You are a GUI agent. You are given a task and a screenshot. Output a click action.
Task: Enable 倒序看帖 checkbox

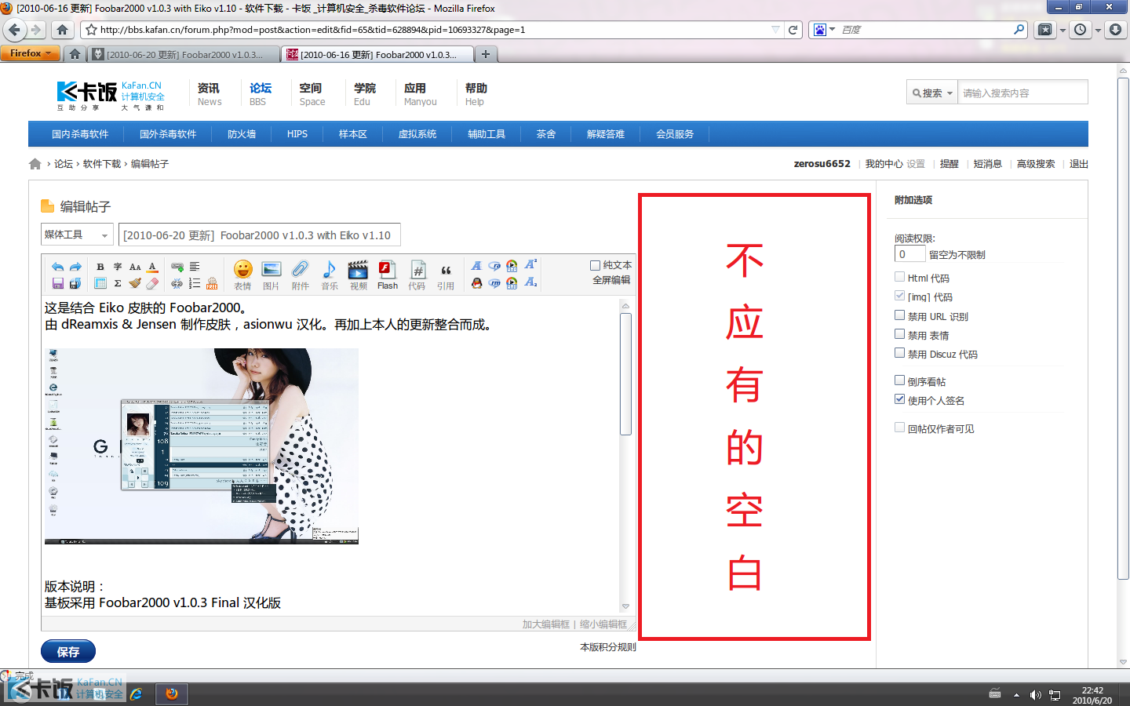tap(899, 380)
